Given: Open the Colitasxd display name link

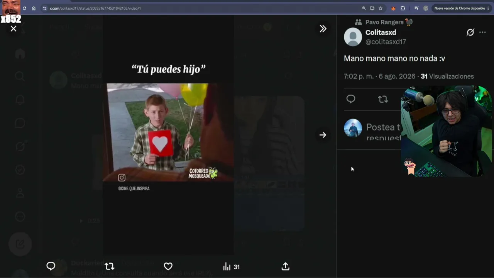Looking at the screenshot, I should [x=381, y=32].
